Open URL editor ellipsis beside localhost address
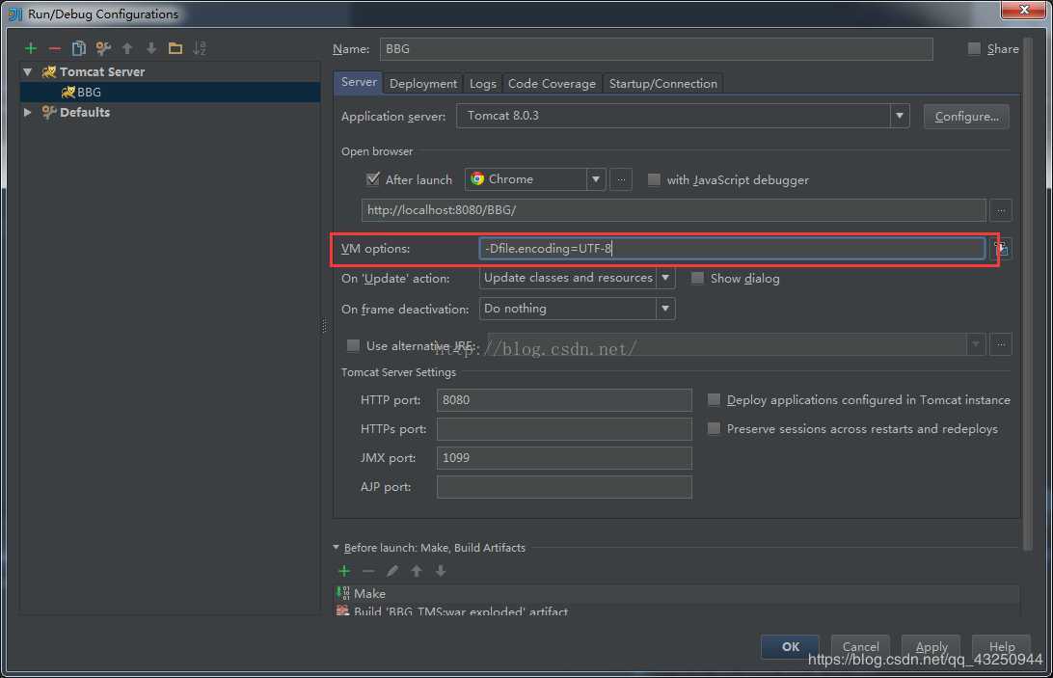This screenshot has width=1053, height=678. click(1001, 210)
